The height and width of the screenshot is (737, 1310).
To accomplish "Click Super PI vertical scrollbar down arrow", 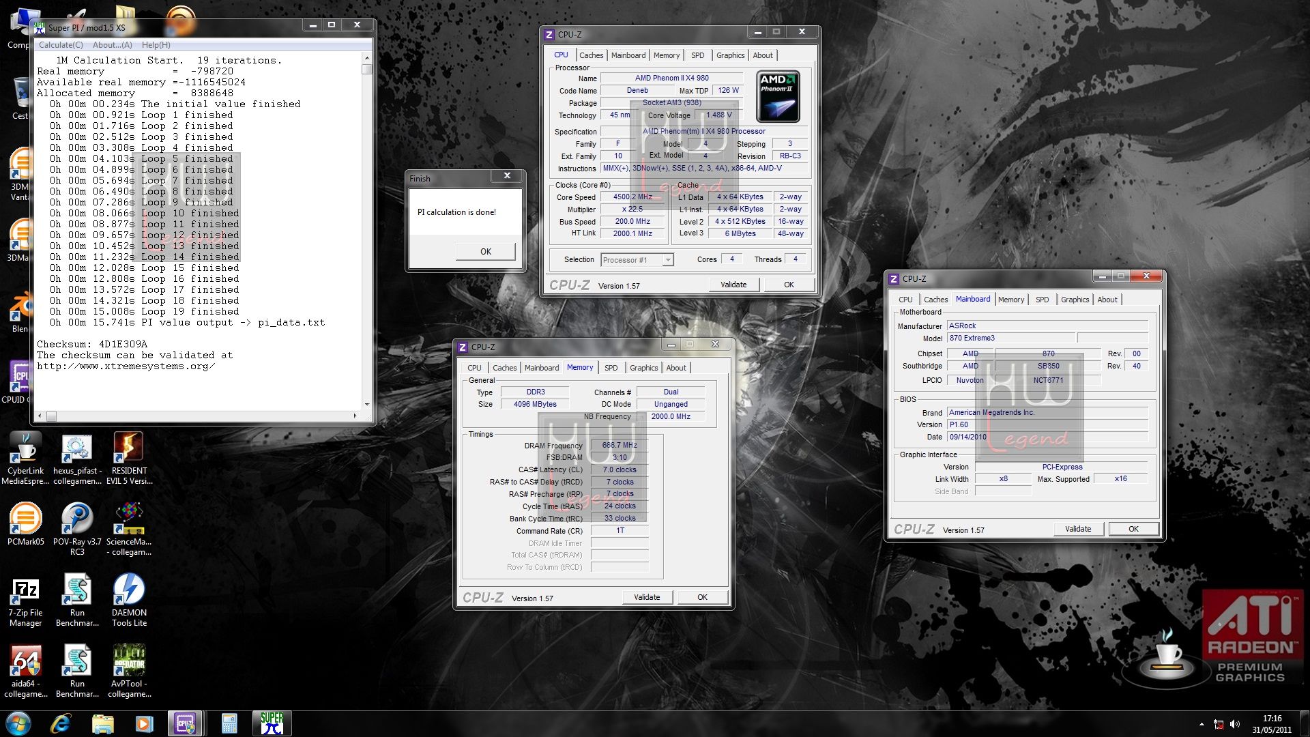I will [x=367, y=405].
